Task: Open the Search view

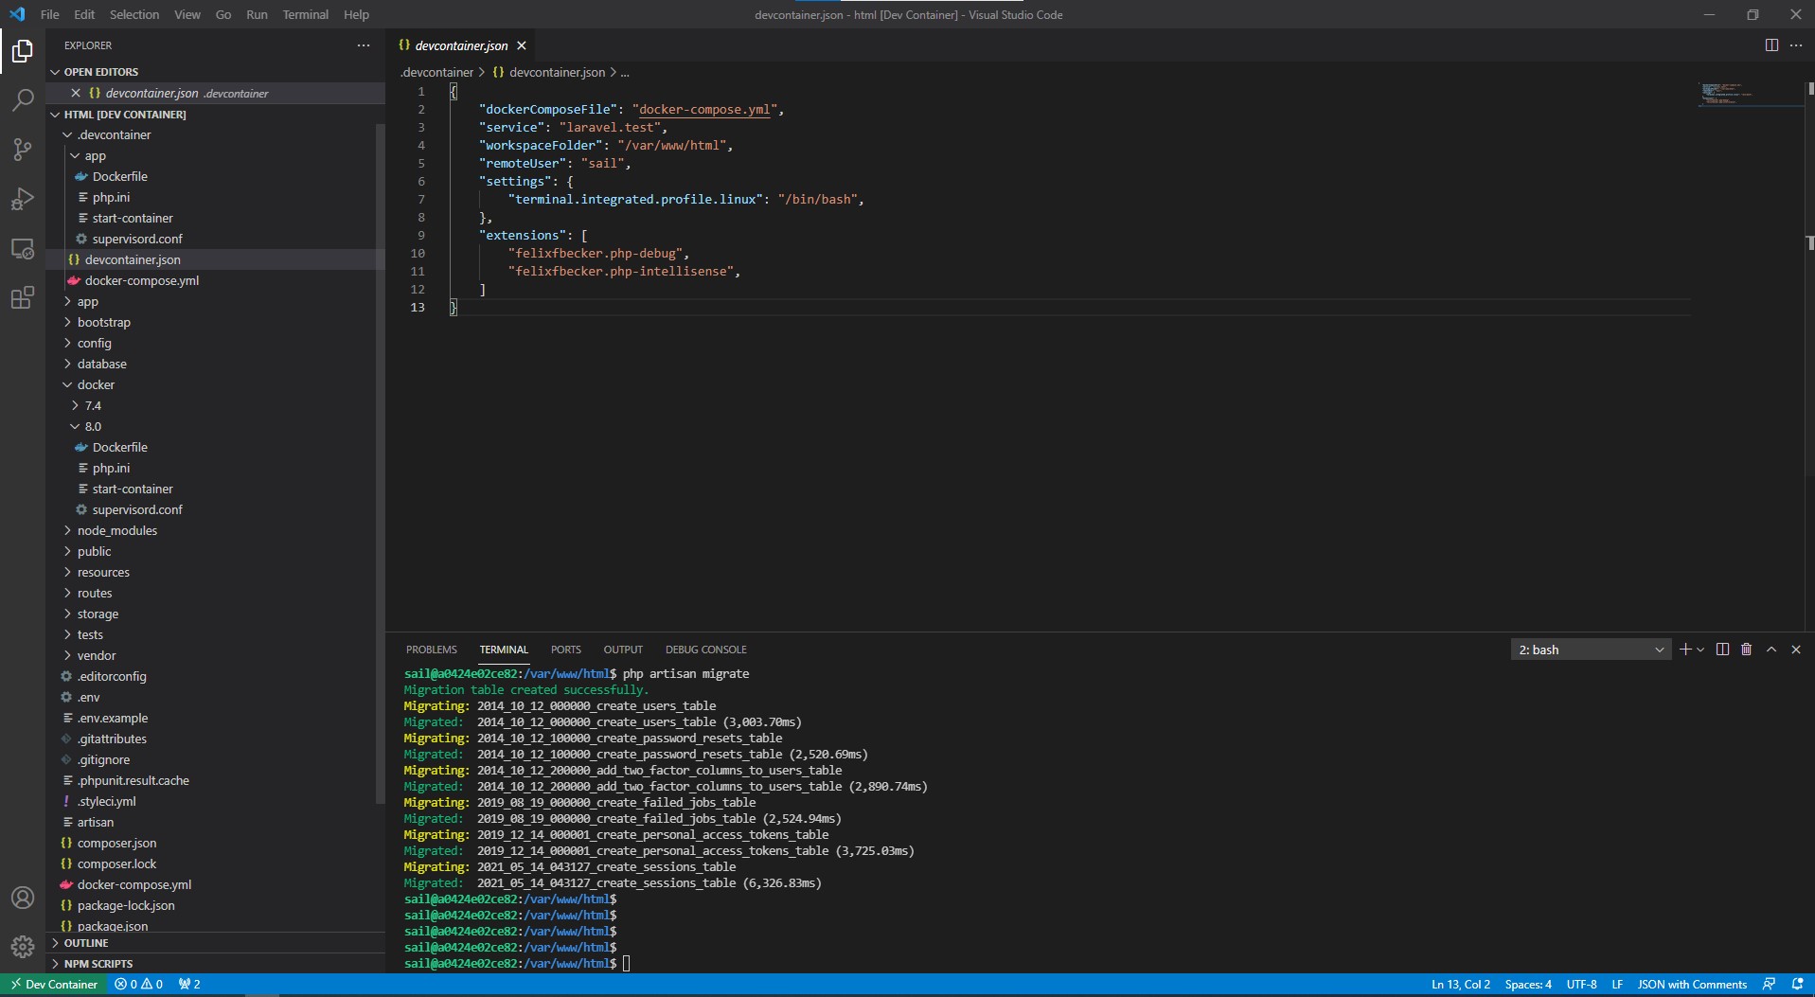Action: pyautogui.click(x=22, y=100)
